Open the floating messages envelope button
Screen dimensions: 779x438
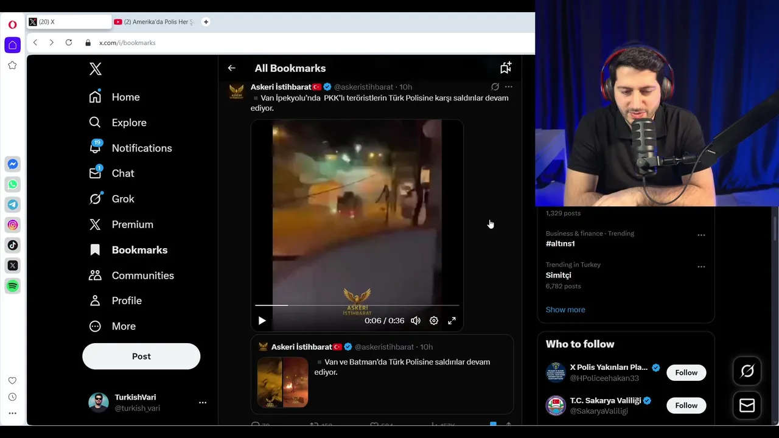pos(747,405)
